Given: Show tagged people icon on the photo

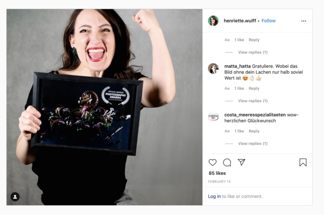Looking at the screenshot, I should click(15, 197).
